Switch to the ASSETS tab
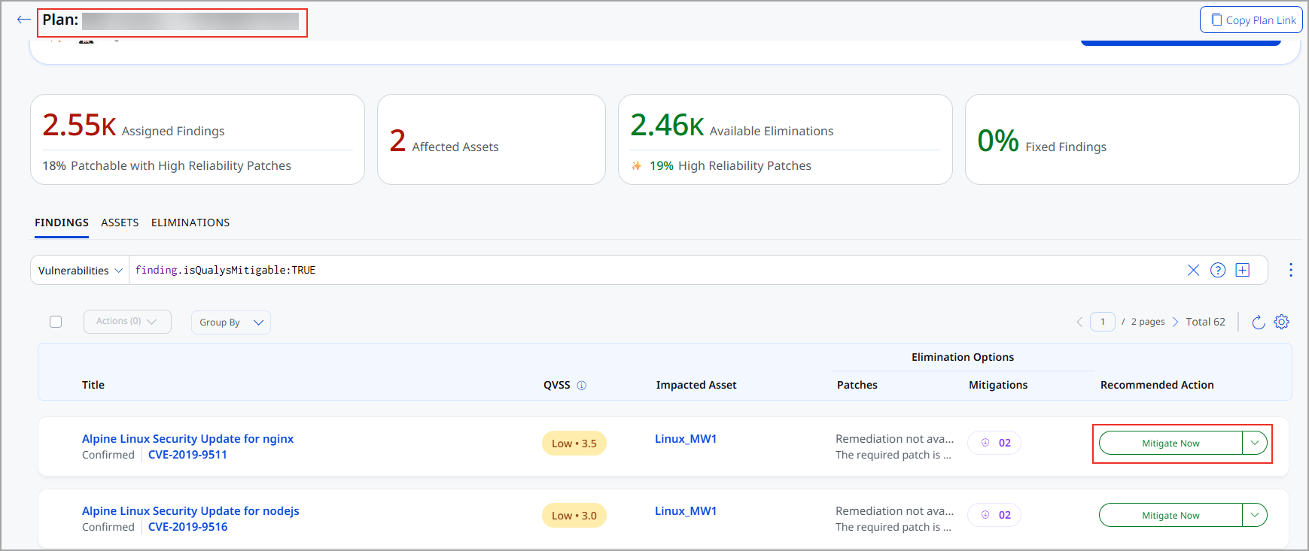This screenshot has height=551, width=1309. [x=120, y=223]
